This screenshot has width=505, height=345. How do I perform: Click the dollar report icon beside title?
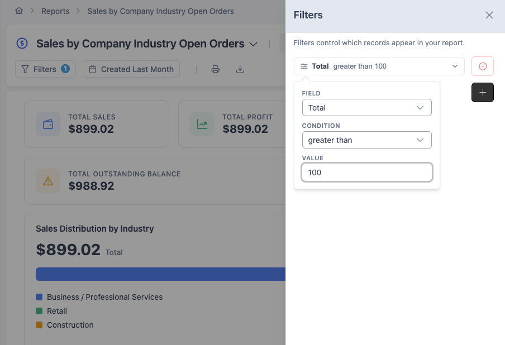pyautogui.click(x=22, y=43)
